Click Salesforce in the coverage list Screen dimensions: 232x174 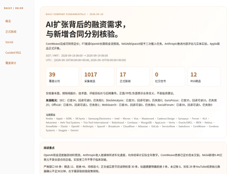(x=184, y=126)
